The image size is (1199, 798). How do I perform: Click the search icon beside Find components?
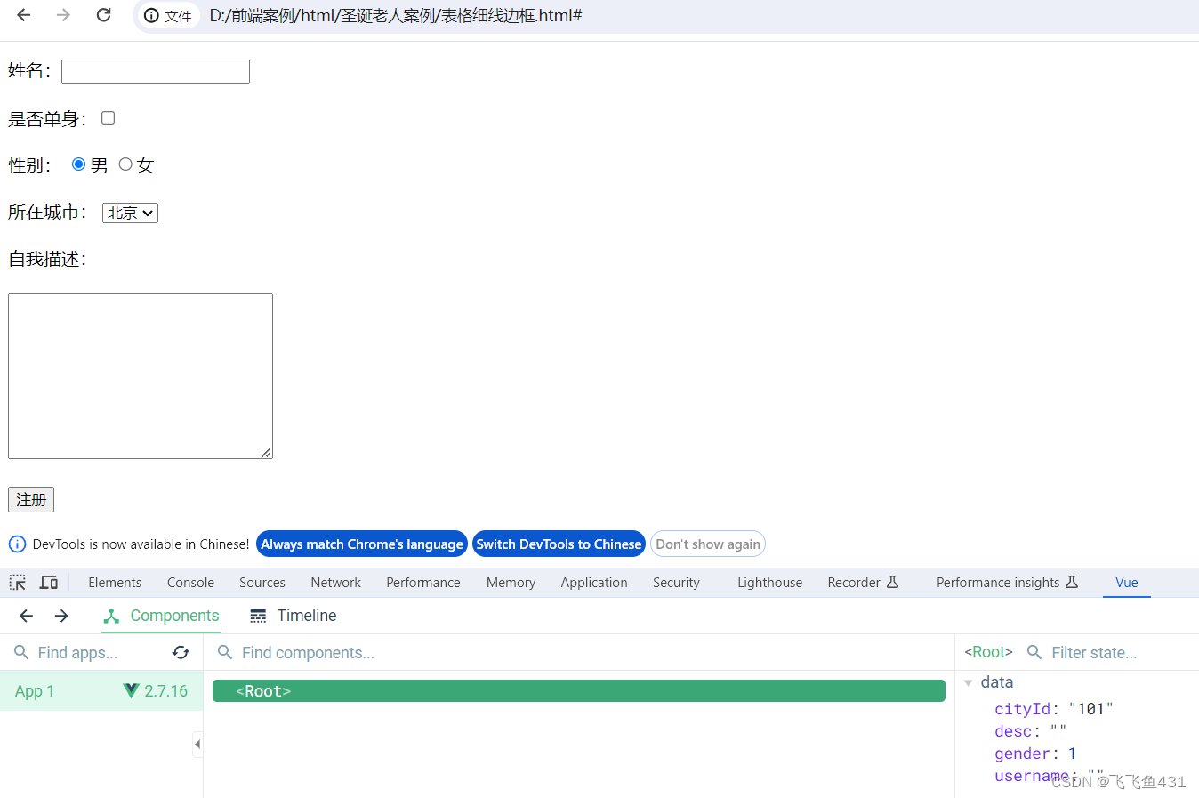(x=225, y=653)
